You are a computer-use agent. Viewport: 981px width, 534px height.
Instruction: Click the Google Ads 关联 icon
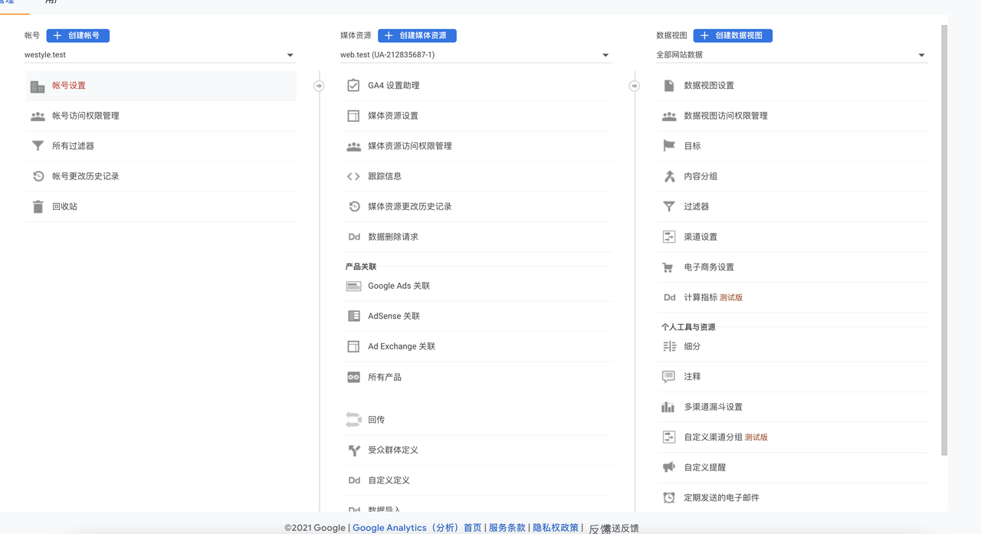click(x=353, y=286)
